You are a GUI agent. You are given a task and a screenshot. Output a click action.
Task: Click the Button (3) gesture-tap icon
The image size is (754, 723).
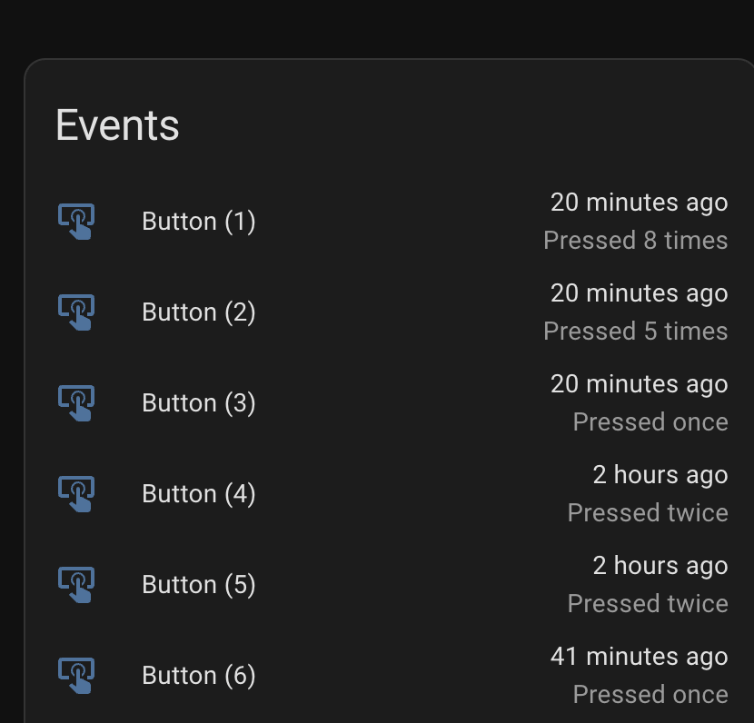point(76,403)
